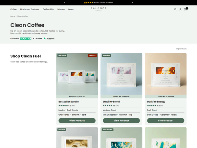Click the green Trustpilot rating stars
This screenshot has height=148, width=197.
[26, 39]
